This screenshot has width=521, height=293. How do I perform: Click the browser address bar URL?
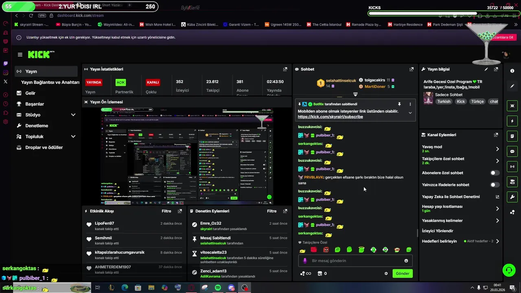click(x=80, y=15)
